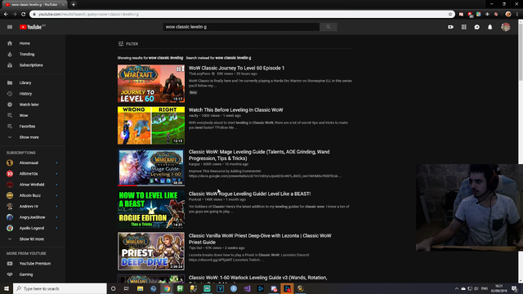Open Watch This Before Leveling title
523x294 pixels.
236,110
